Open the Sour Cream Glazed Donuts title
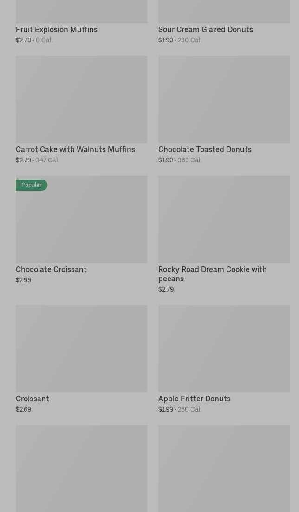Viewport: 299px width, 512px height. click(205, 29)
